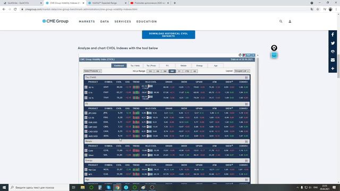This screenshot has width=340, height=191.
Task: Switch to the Dashboard tab
Action: click(x=119, y=66)
